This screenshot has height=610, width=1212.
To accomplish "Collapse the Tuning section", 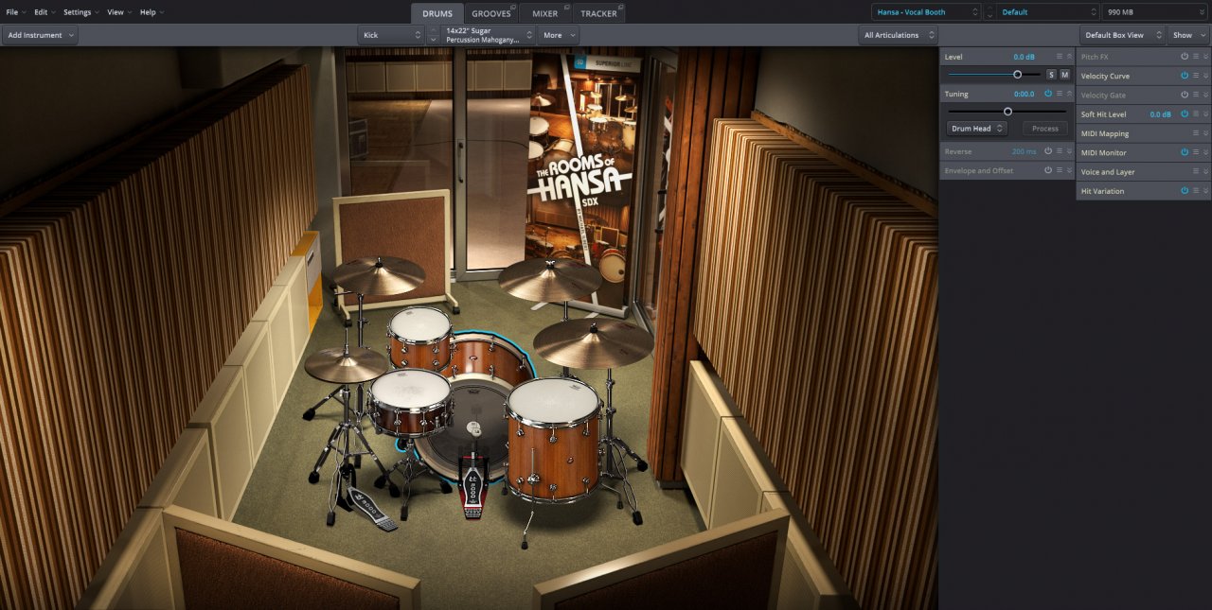I will [x=1070, y=94].
